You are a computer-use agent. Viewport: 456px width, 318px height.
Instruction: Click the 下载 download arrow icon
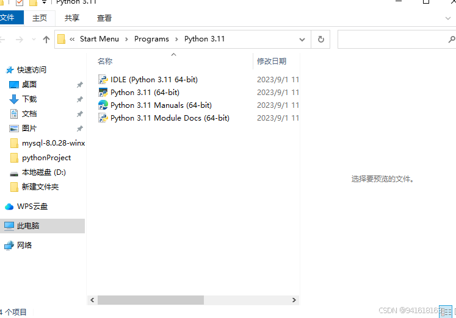click(x=13, y=99)
